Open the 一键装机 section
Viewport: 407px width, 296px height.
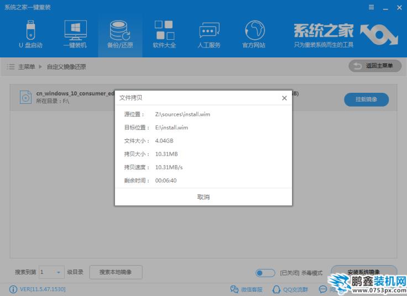[x=75, y=34]
